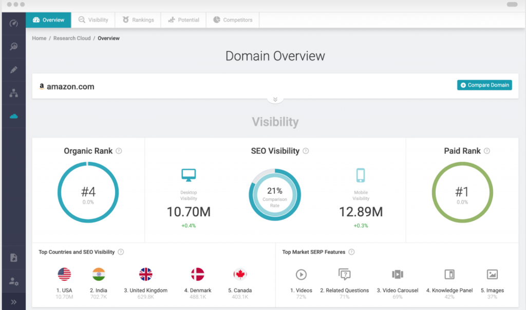
Task: Switch to the Overview tab
Action: pos(48,20)
